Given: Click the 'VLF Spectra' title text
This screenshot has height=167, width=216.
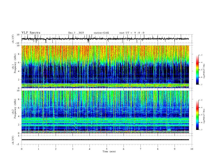Looking at the screenshot, I should (31, 33).
